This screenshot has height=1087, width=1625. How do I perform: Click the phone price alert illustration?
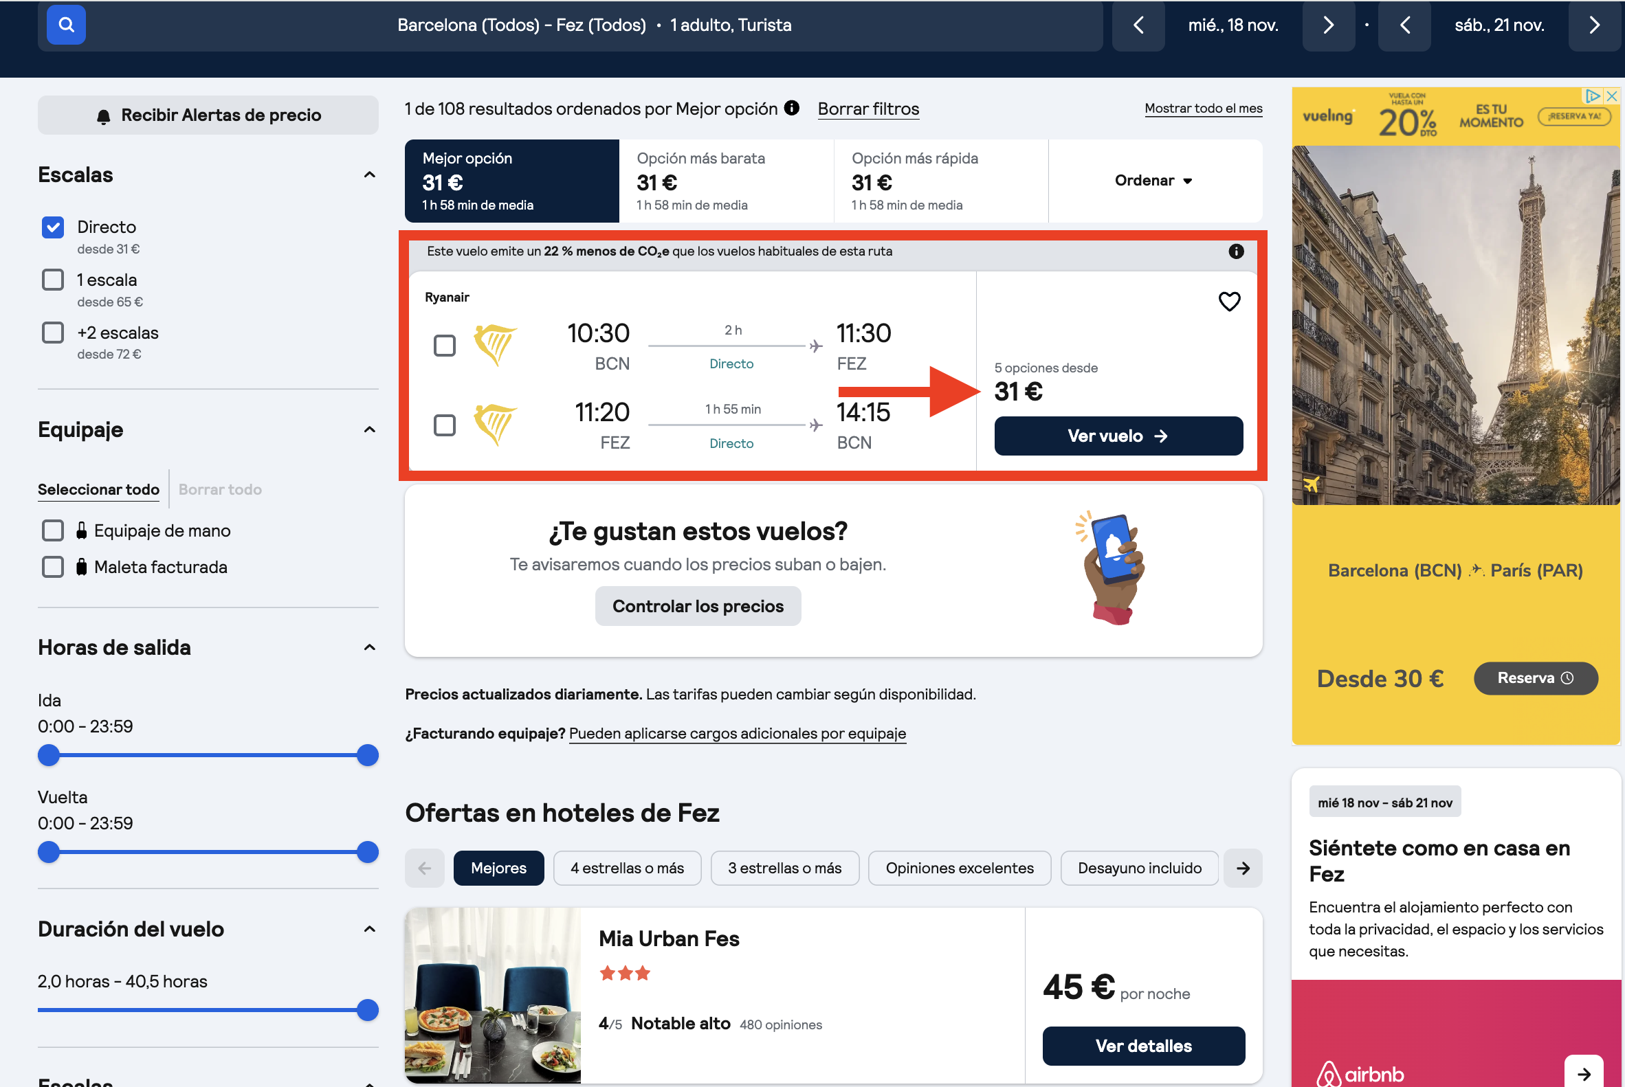click(x=1111, y=568)
